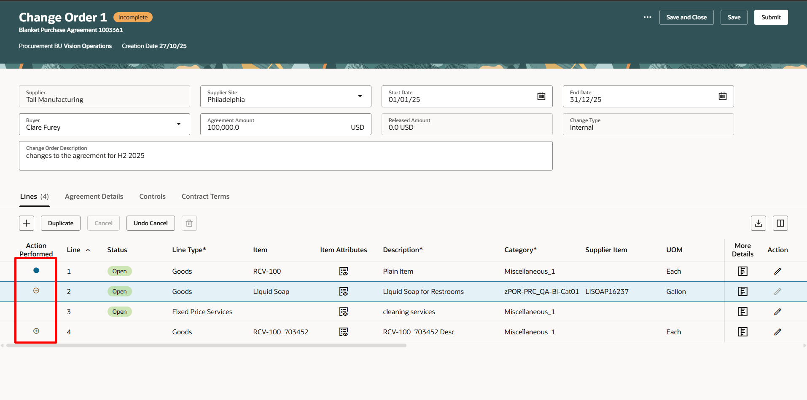The width and height of the screenshot is (807, 400).
Task: Open the Contract Terms tab
Action: (205, 196)
